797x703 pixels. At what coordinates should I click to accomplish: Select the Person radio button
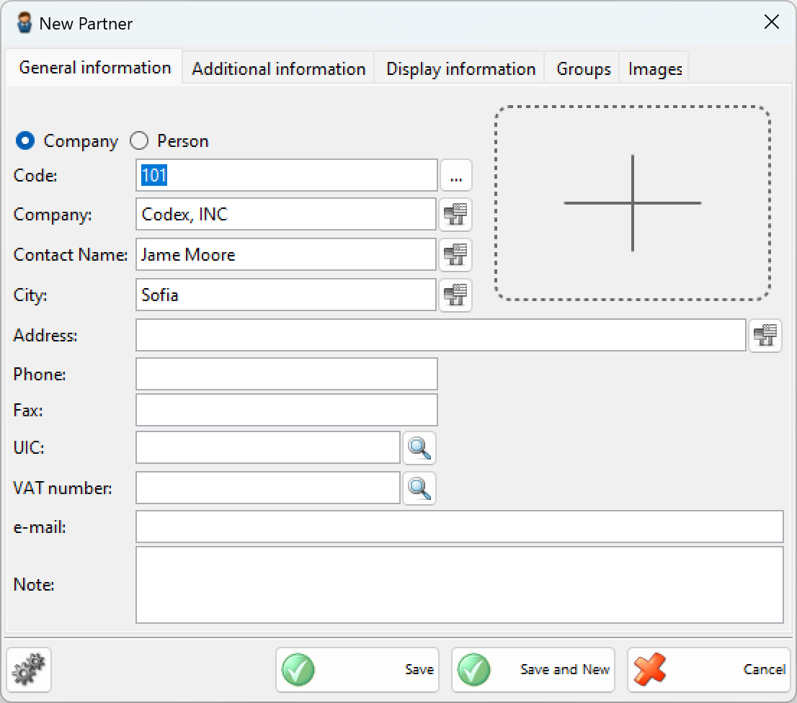pyautogui.click(x=139, y=141)
